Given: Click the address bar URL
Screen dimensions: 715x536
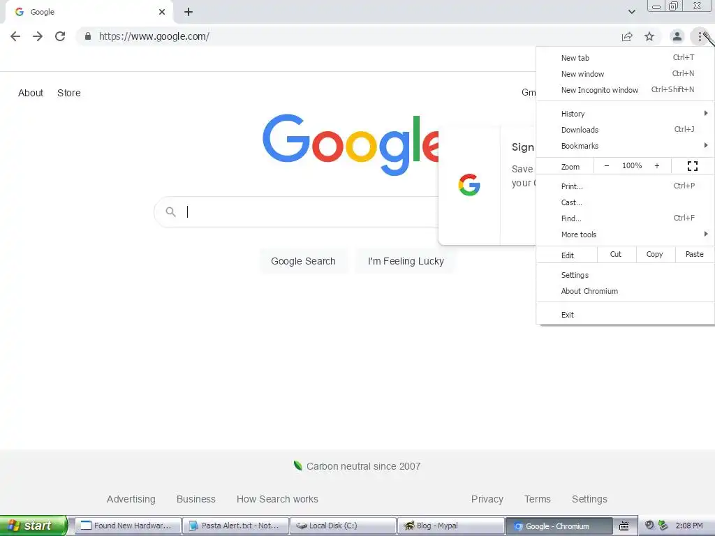Looking at the screenshot, I should 154,36.
